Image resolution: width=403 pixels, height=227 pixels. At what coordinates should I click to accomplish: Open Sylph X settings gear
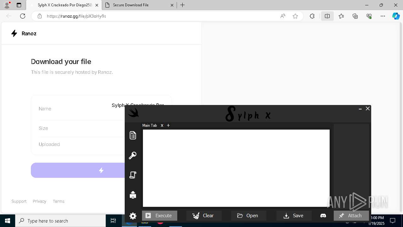(x=133, y=216)
